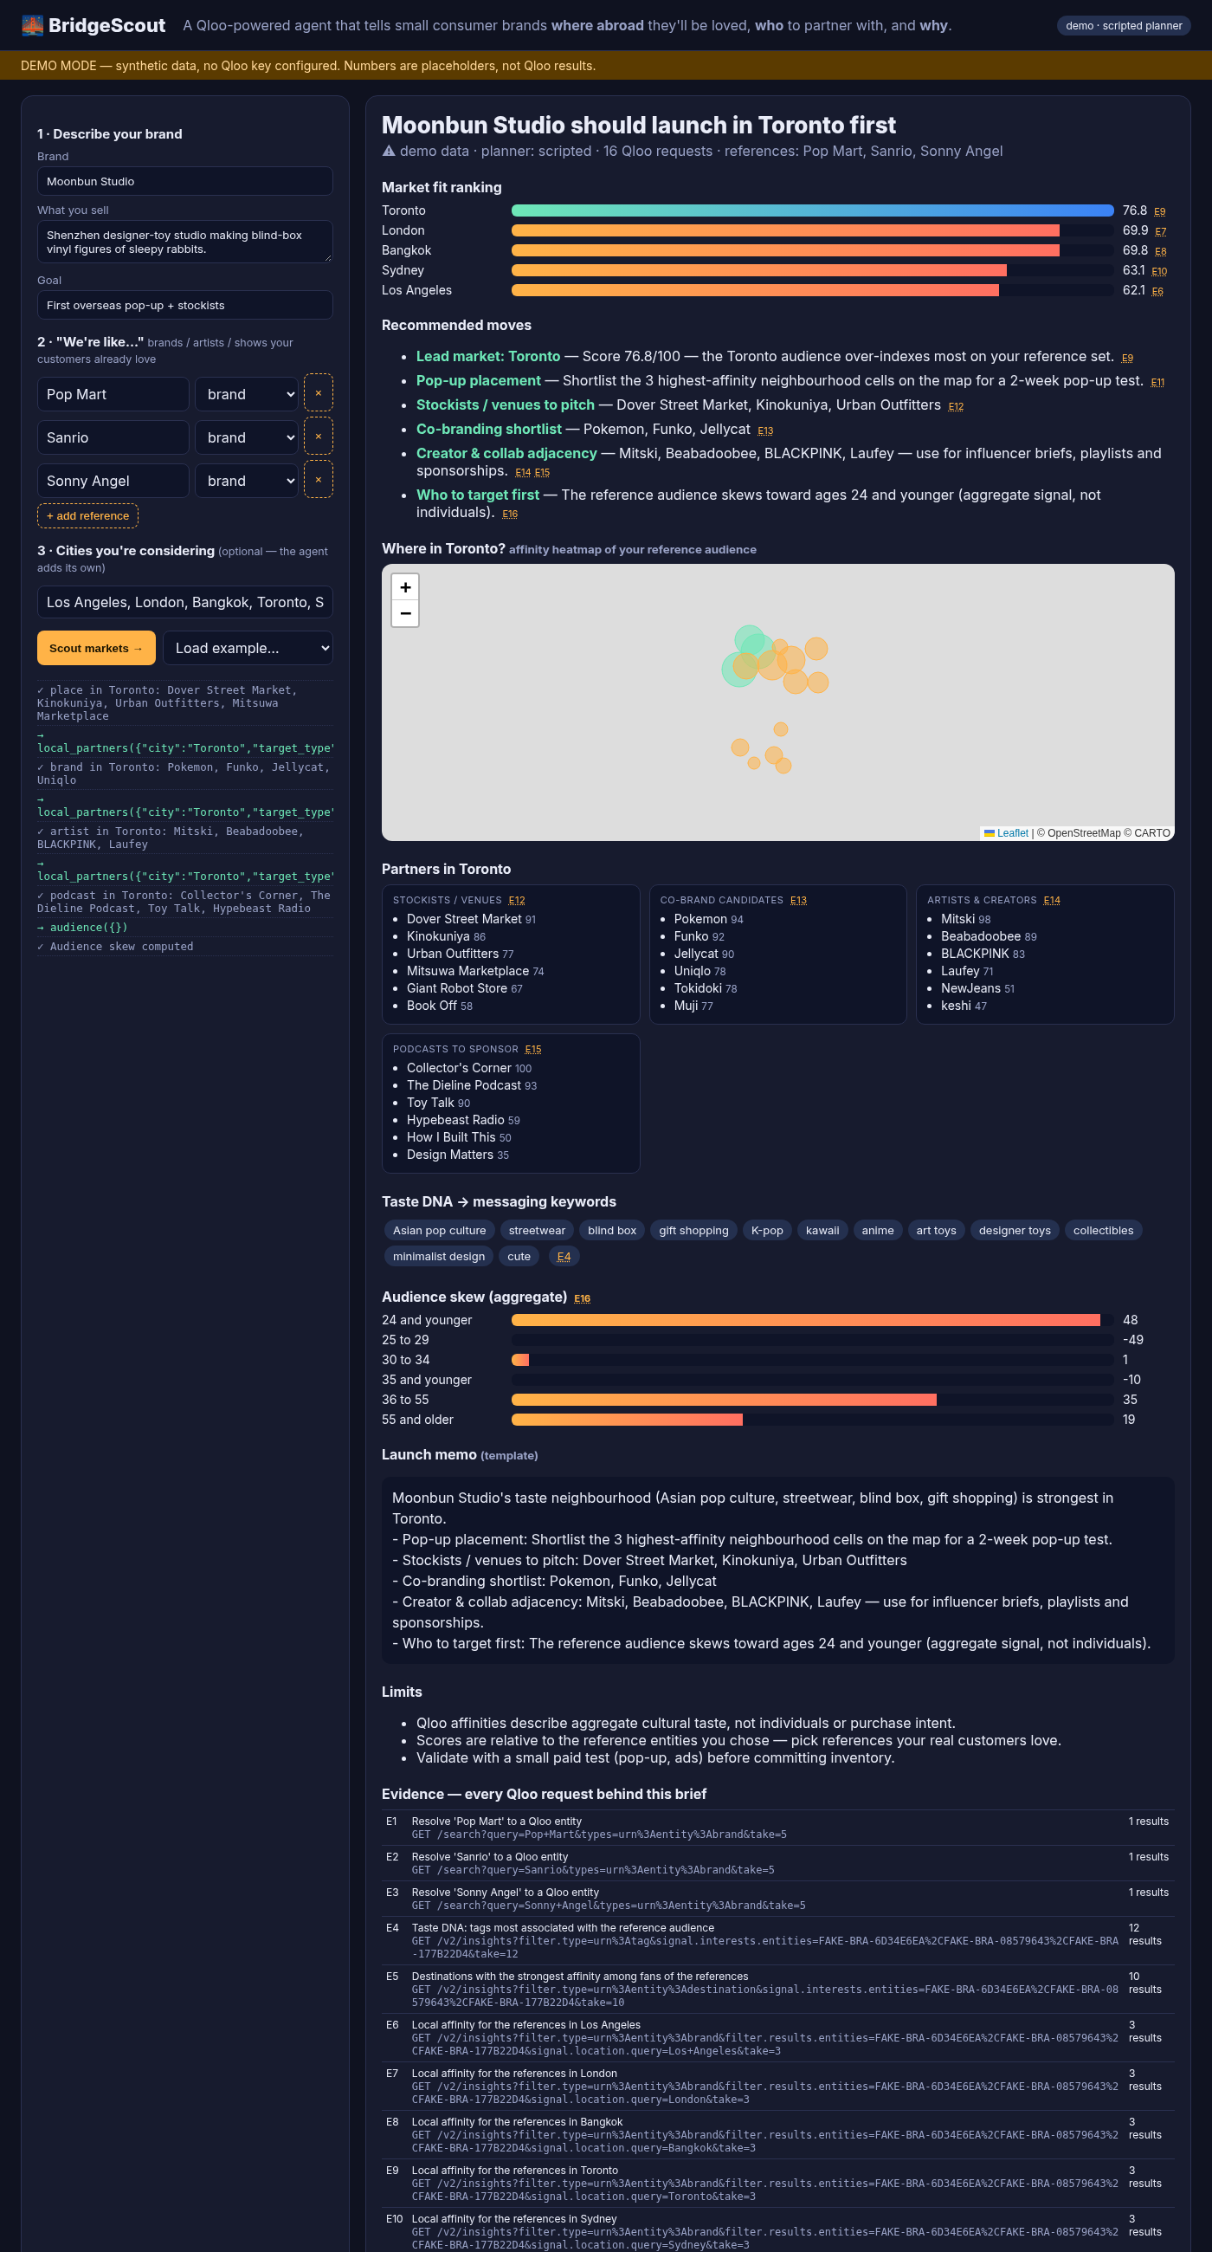This screenshot has height=2252, width=1212.
Task: Add another reference with + add reference
Action: [87, 515]
